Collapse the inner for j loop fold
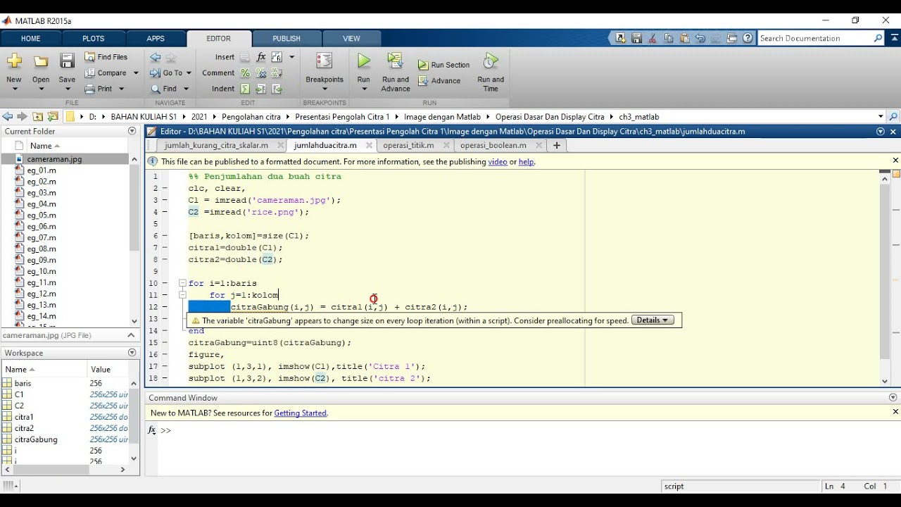The image size is (901, 507). click(182, 295)
